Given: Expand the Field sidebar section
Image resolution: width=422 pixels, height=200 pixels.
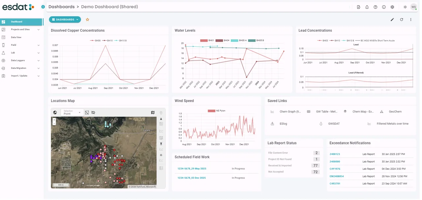Looking at the screenshot, I should pyautogui.click(x=22, y=45).
